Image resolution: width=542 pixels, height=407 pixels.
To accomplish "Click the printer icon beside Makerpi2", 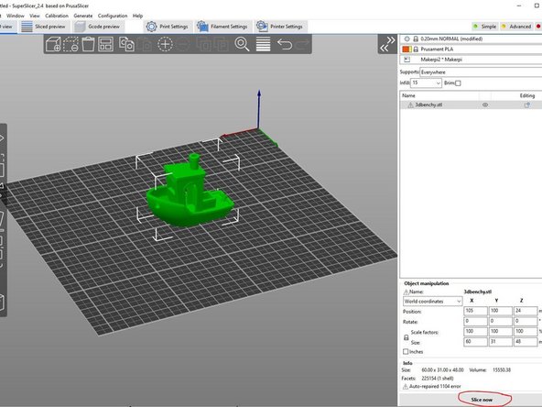I will 406,60.
